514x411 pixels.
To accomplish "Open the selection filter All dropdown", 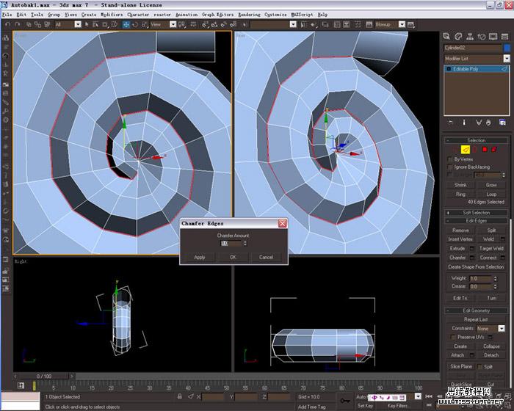I will point(78,24).
